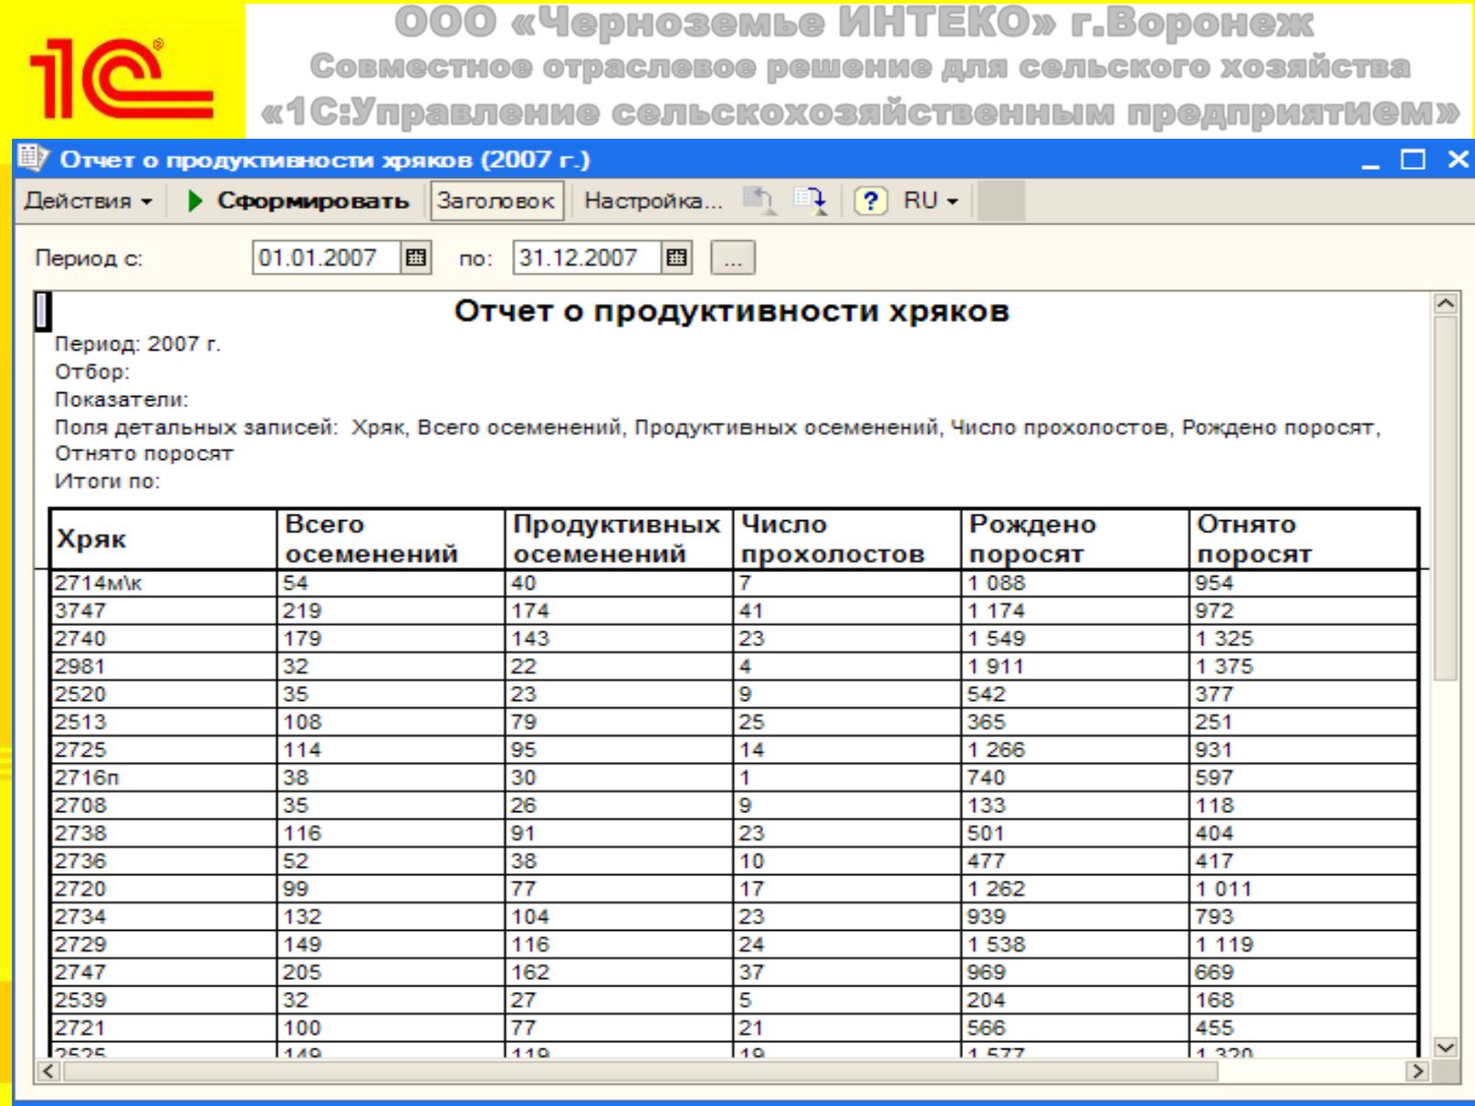Click the vertical scrollbar thumb

pos(1446,498)
